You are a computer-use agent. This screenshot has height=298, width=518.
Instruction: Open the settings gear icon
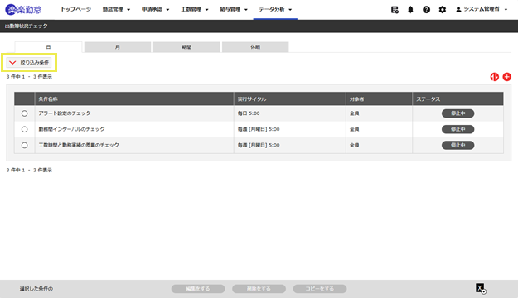click(x=443, y=10)
